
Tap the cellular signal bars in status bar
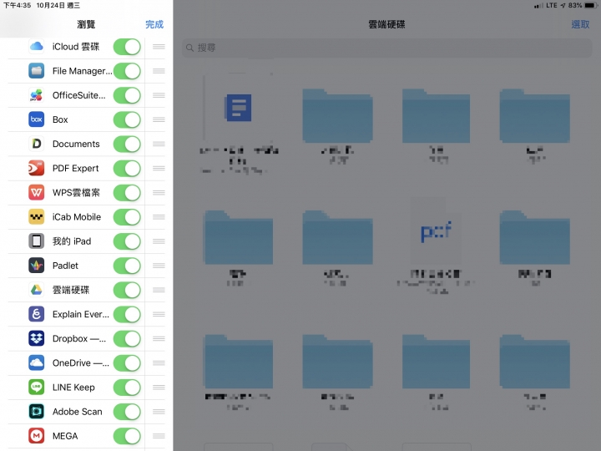pos(538,5)
